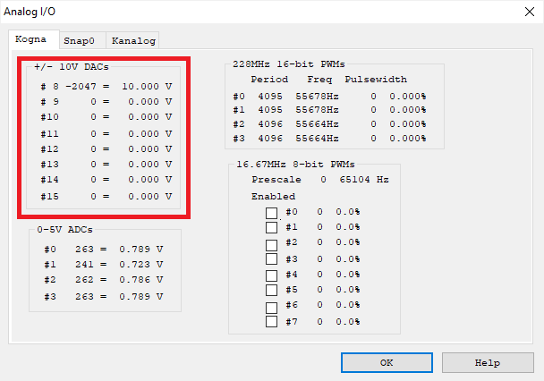Open Help for Analog I/O

487,362
